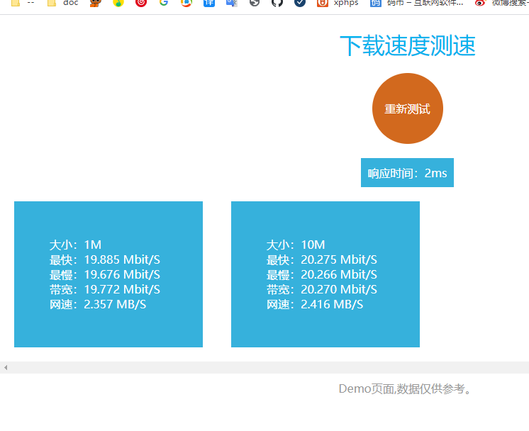Click the 10M speed 2.416 MB/S value
Viewport: 529px width, 431px height.
click(x=332, y=304)
